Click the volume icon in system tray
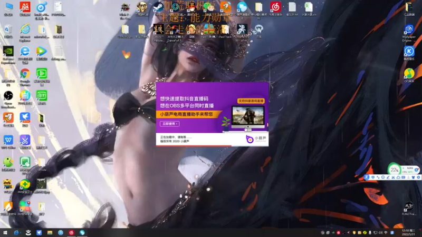This screenshot has width=422, height=237. pos(380,233)
